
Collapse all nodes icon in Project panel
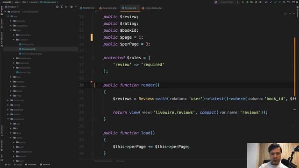(x=66, y=7)
